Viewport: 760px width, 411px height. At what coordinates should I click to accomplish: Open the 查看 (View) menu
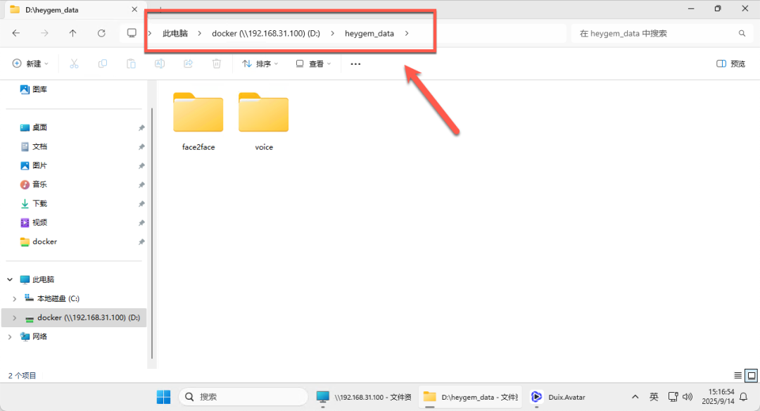coord(314,63)
